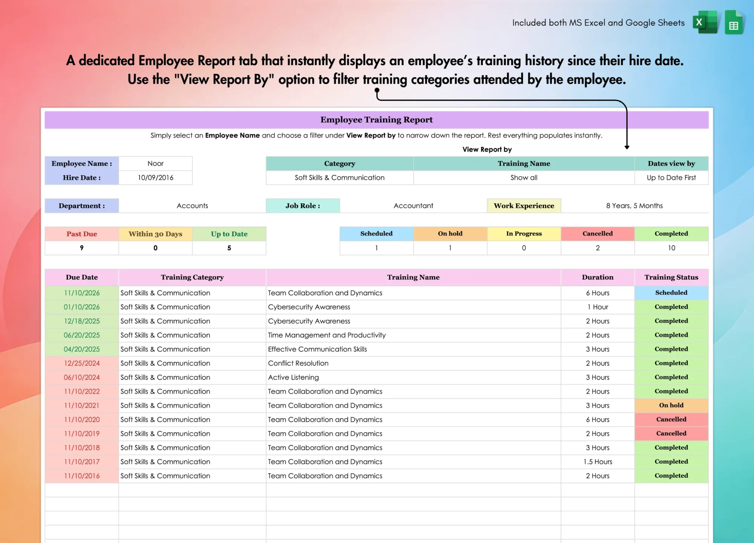Select due date 11/10/2016

pos(82,476)
